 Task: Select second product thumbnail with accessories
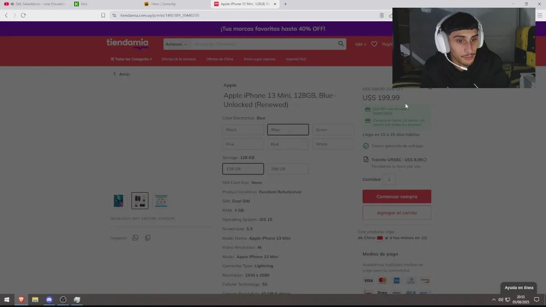tap(140, 201)
